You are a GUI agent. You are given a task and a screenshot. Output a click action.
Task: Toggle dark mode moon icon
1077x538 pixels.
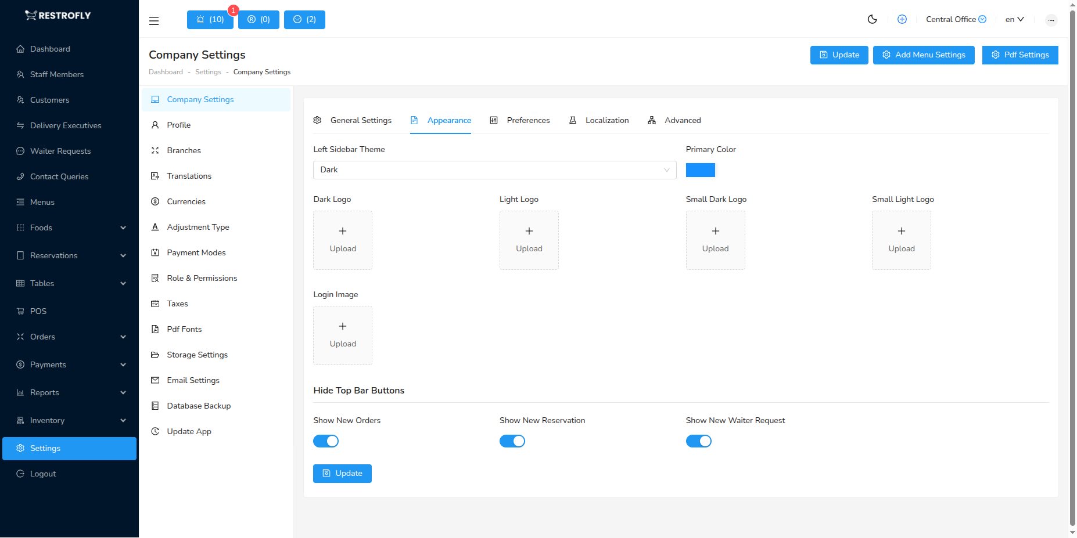[x=872, y=19]
